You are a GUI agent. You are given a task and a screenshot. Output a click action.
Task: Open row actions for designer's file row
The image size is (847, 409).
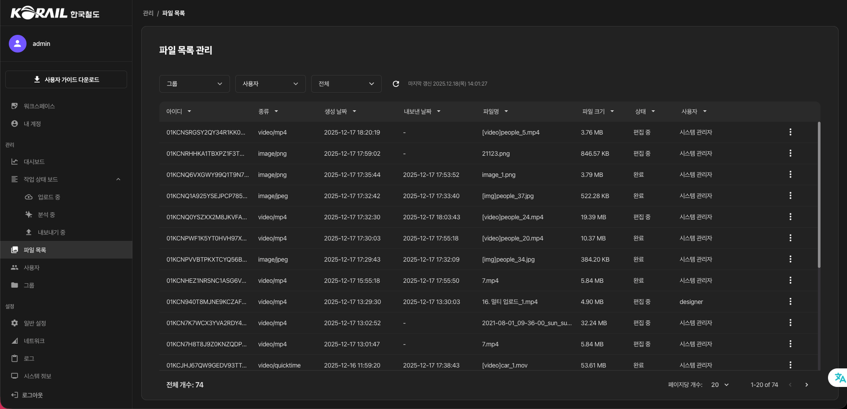[790, 302]
